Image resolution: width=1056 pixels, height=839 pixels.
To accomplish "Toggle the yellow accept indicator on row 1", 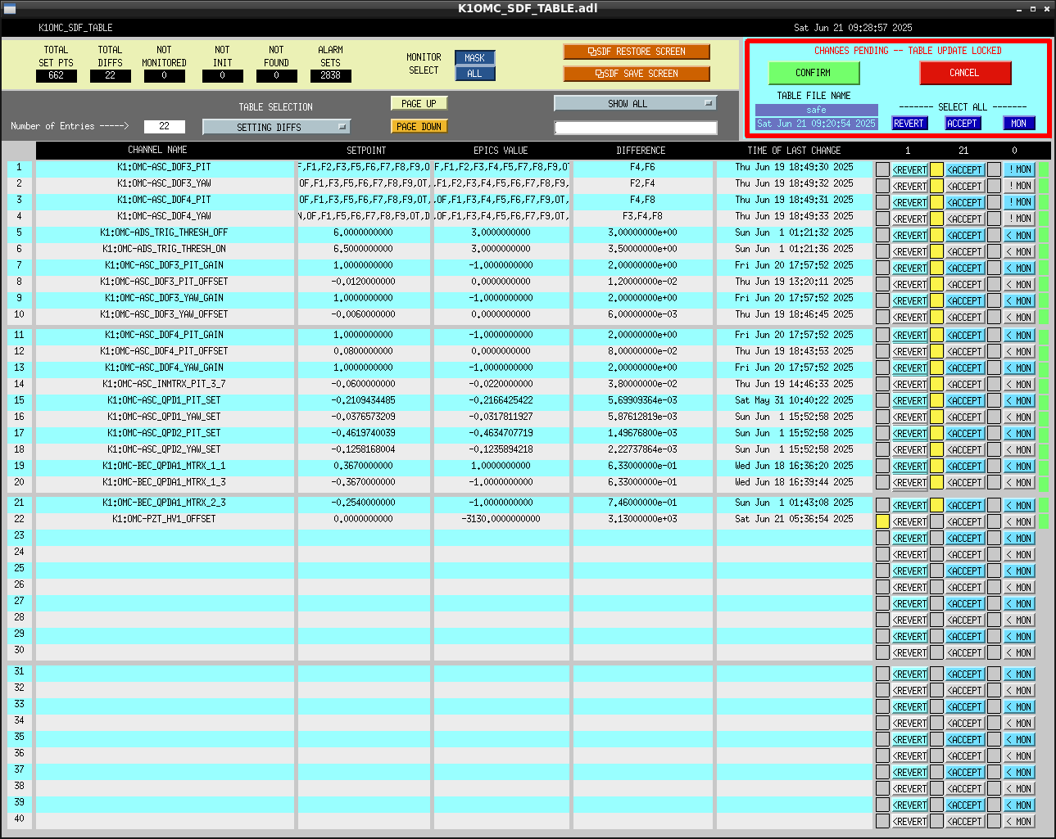I will coord(936,169).
